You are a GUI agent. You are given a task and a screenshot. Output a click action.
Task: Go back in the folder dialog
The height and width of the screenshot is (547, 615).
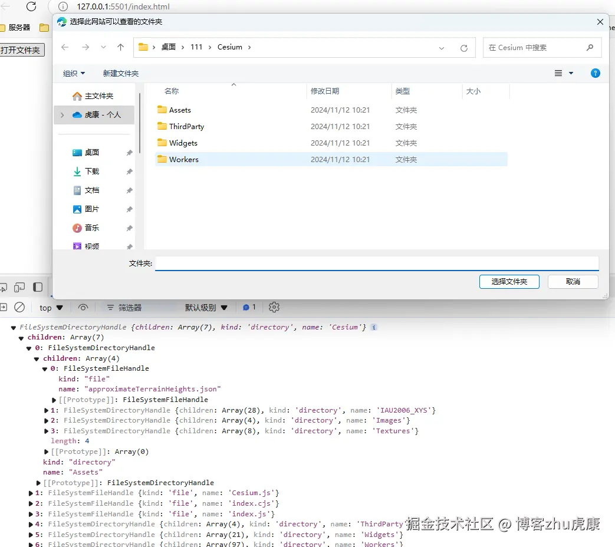65,47
